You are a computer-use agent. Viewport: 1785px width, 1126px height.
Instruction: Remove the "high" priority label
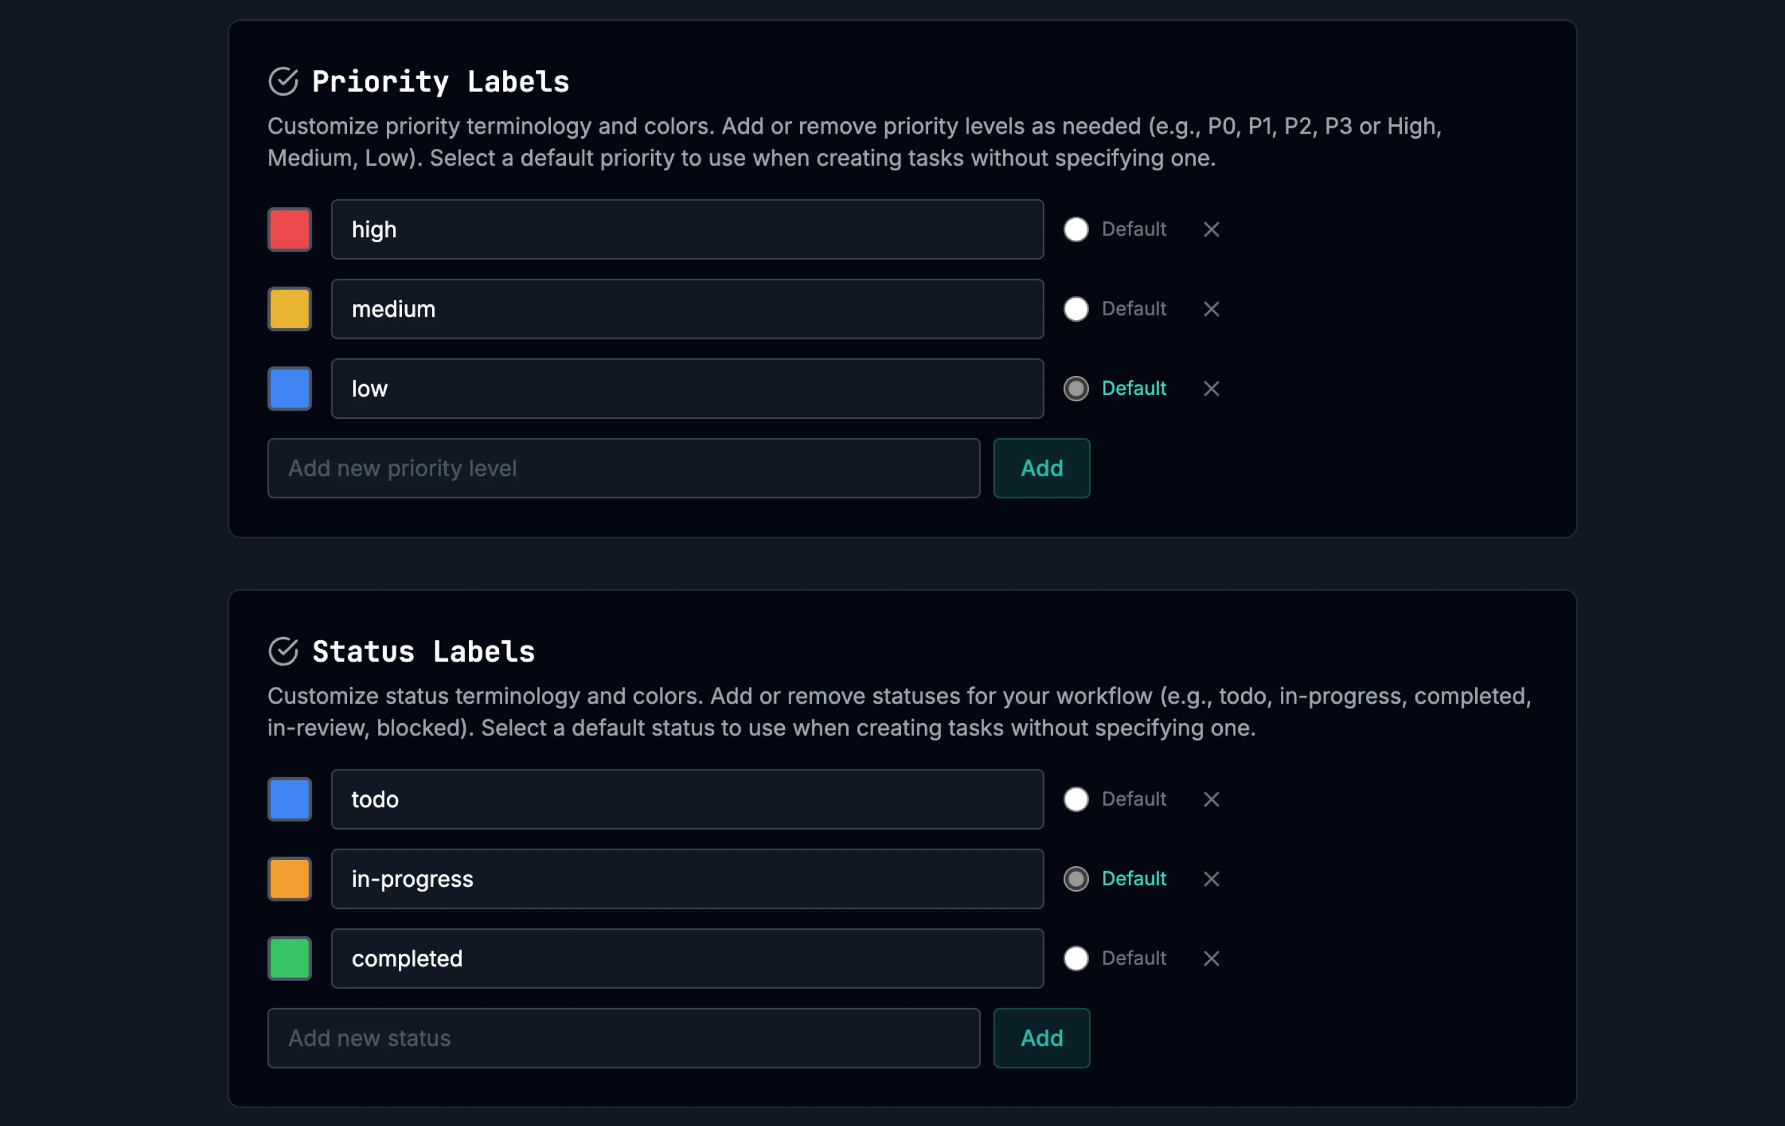1211,229
